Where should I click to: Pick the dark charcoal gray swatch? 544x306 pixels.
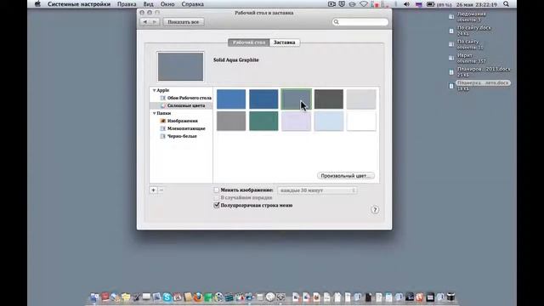pyautogui.click(x=329, y=99)
